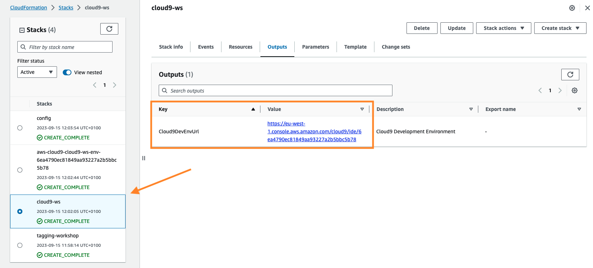Click the Search outputs magnifier icon
Screen dimensions: 593x268
point(164,90)
